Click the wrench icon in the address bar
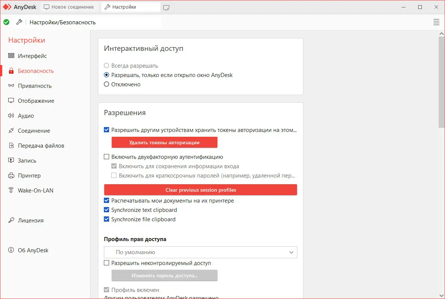 click(19, 22)
